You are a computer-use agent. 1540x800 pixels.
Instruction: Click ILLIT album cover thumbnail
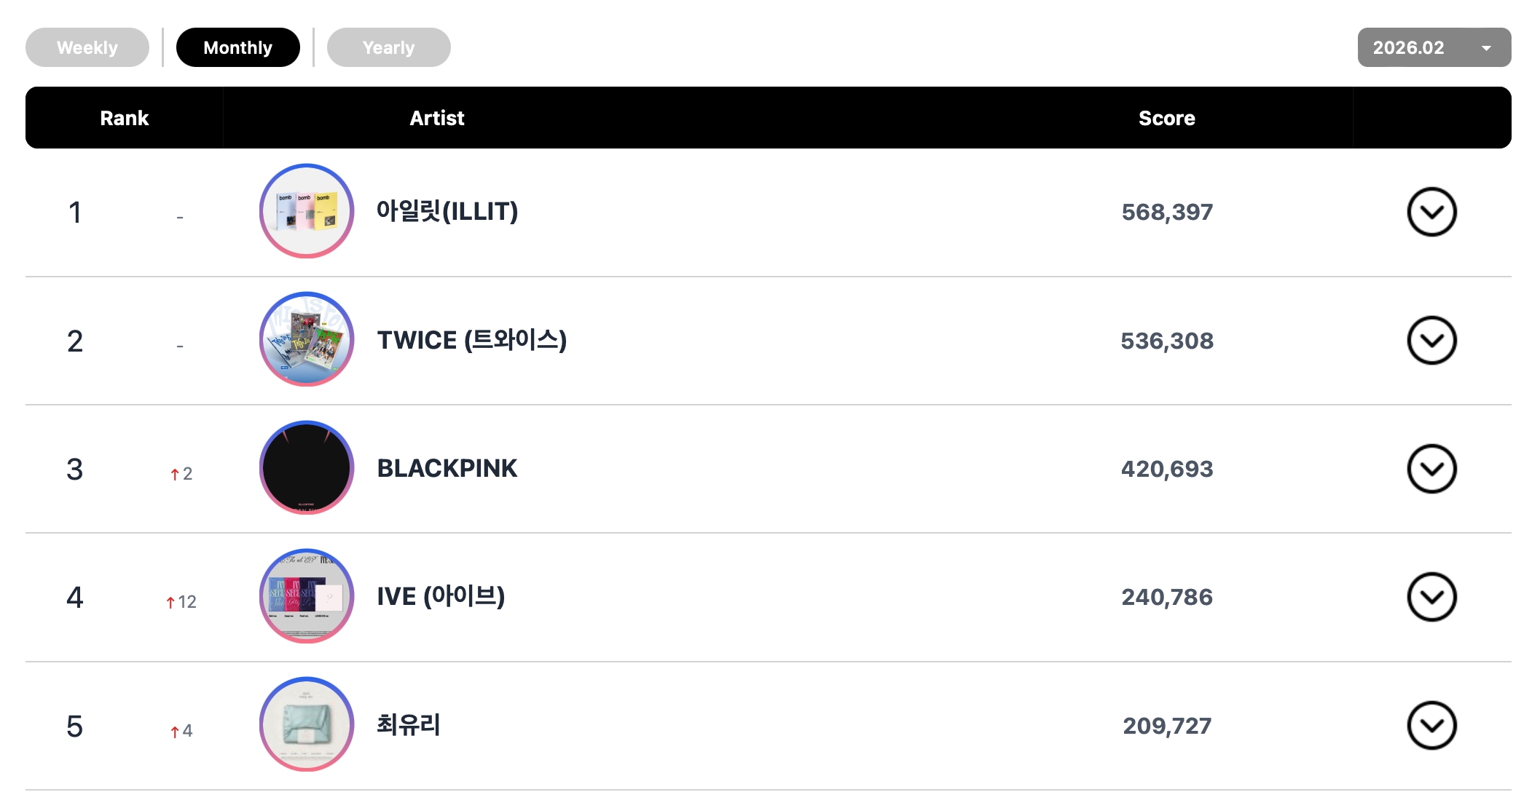click(307, 211)
